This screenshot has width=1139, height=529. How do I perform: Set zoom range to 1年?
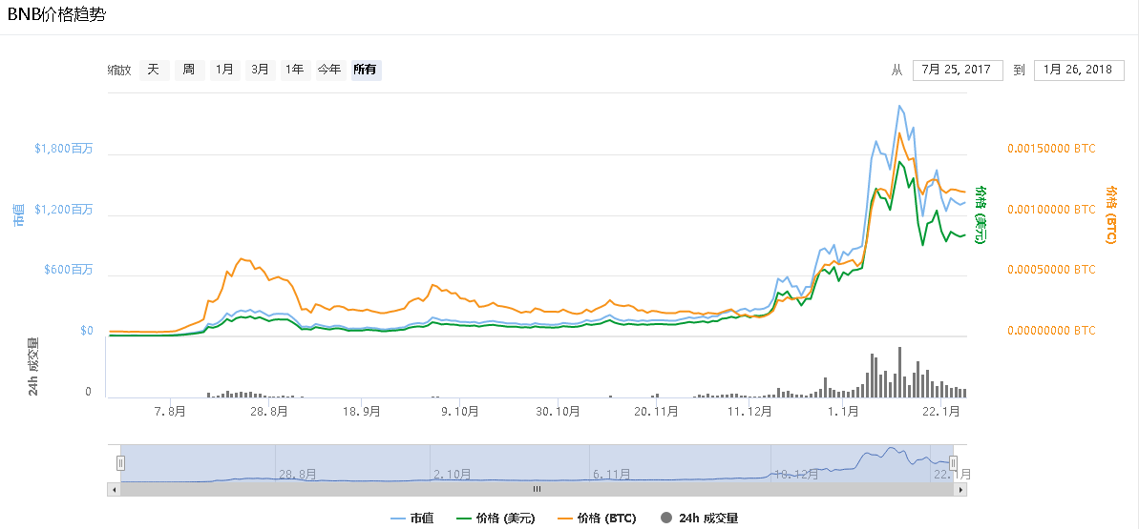(x=295, y=71)
